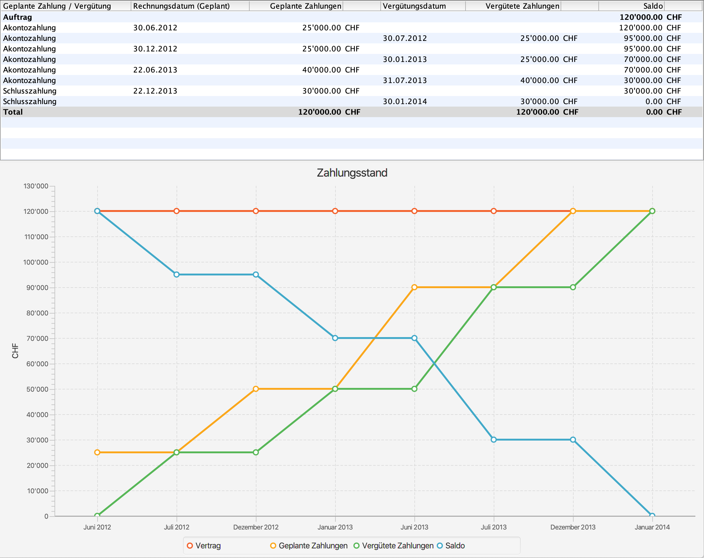Click the Schlusszahlung row dated 22.12.2013
Viewport: 704px width, 558px height.
point(352,91)
